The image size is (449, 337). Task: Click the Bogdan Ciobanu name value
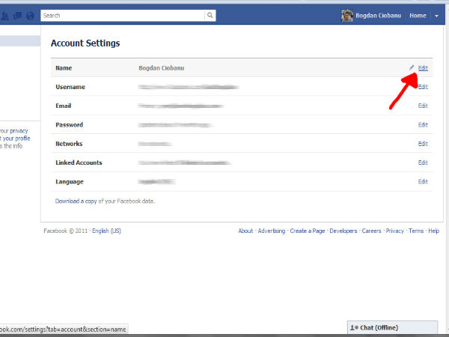coord(162,68)
